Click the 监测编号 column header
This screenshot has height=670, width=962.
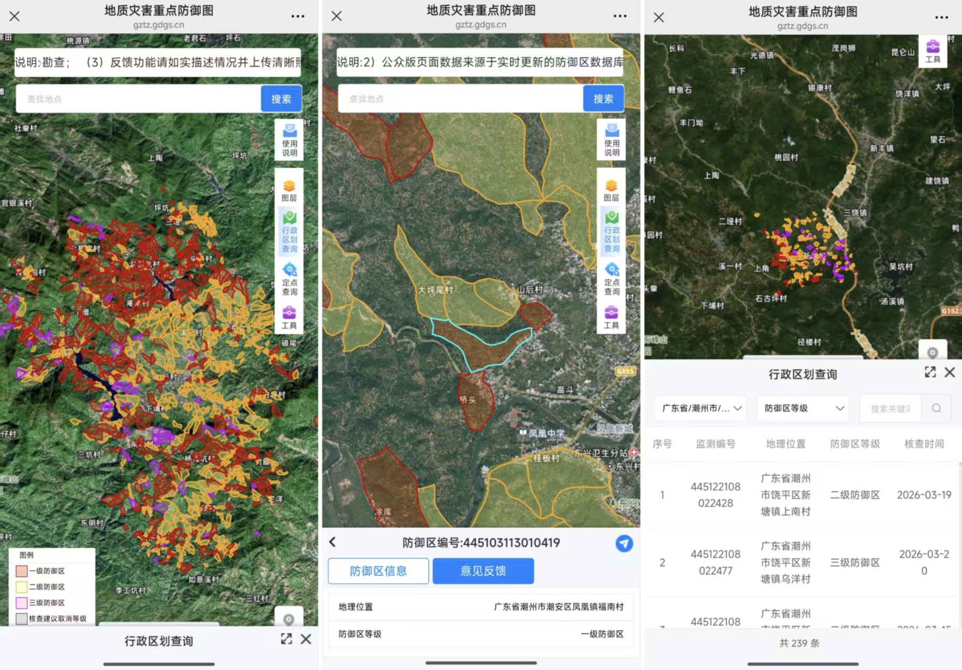(715, 444)
